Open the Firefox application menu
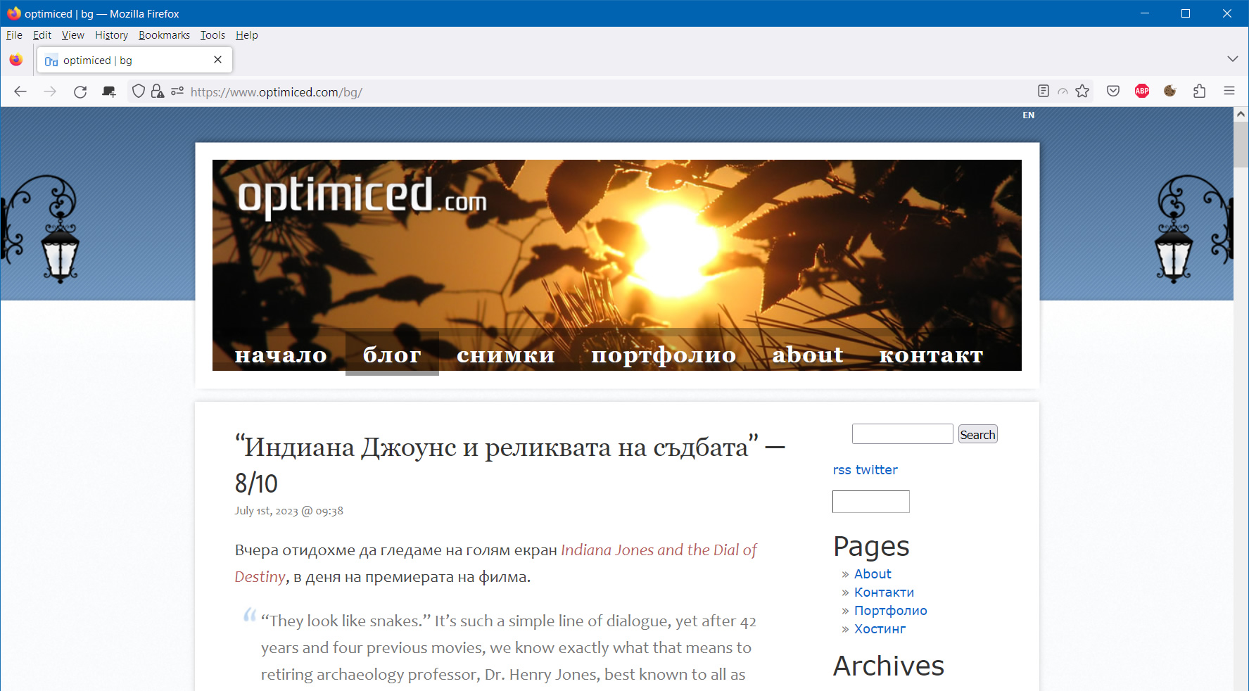The image size is (1249, 691). 1229,91
